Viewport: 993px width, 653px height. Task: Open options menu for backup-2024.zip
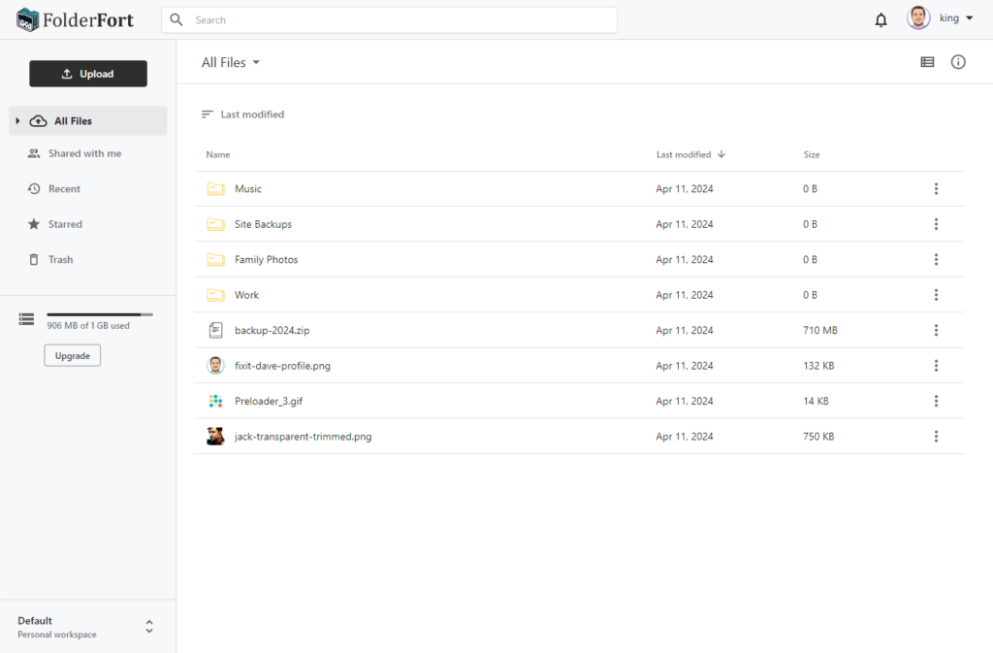click(936, 330)
